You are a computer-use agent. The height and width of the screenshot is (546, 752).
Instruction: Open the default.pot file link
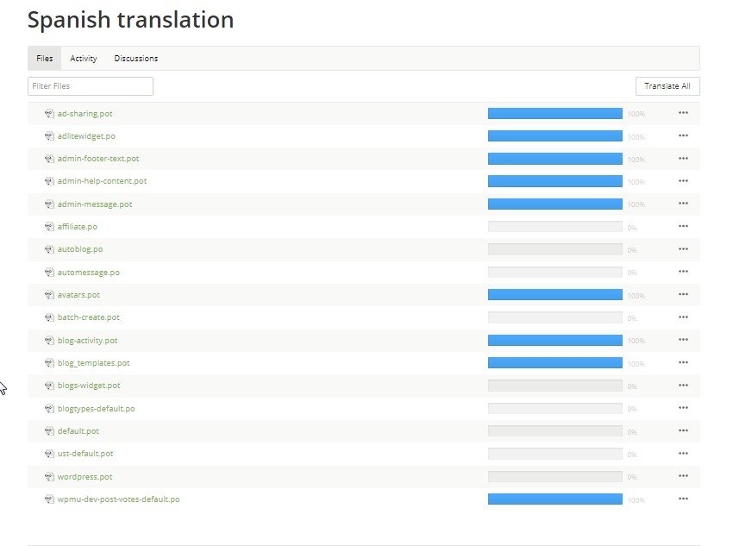pos(78,431)
